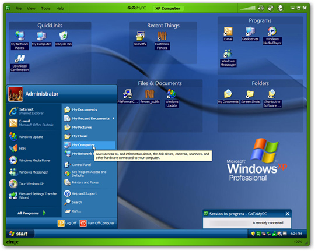Viewport: 315px width, 251px height.
Task: Open Files and Settings Transfer Wizard
Action: [x=34, y=196]
